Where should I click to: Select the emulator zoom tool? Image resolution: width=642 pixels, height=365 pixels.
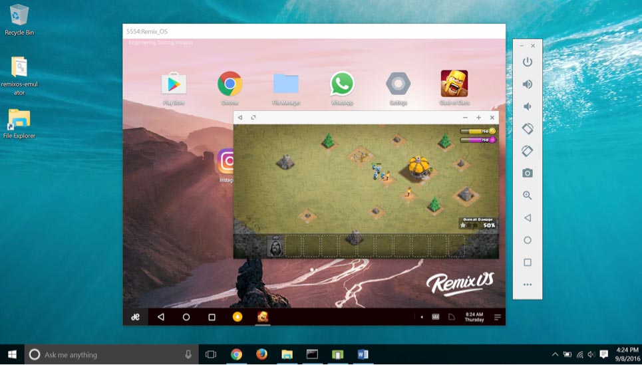[x=528, y=195]
